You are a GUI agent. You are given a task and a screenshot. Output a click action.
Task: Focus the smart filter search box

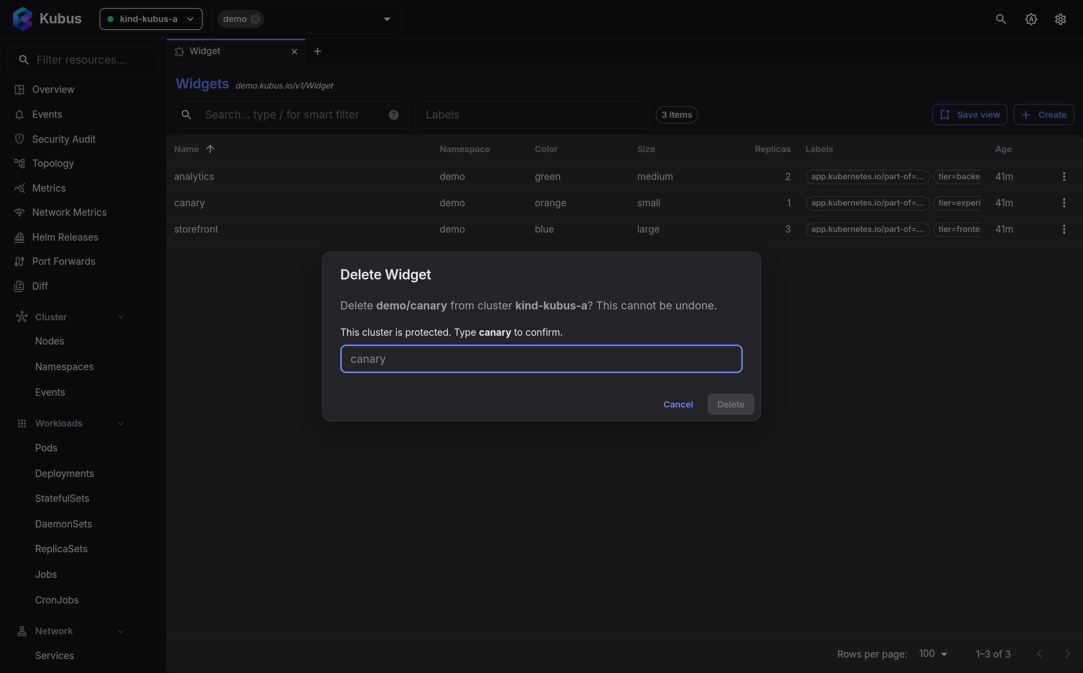point(292,115)
